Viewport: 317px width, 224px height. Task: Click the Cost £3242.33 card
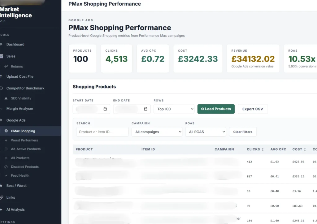[x=198, y=58]
